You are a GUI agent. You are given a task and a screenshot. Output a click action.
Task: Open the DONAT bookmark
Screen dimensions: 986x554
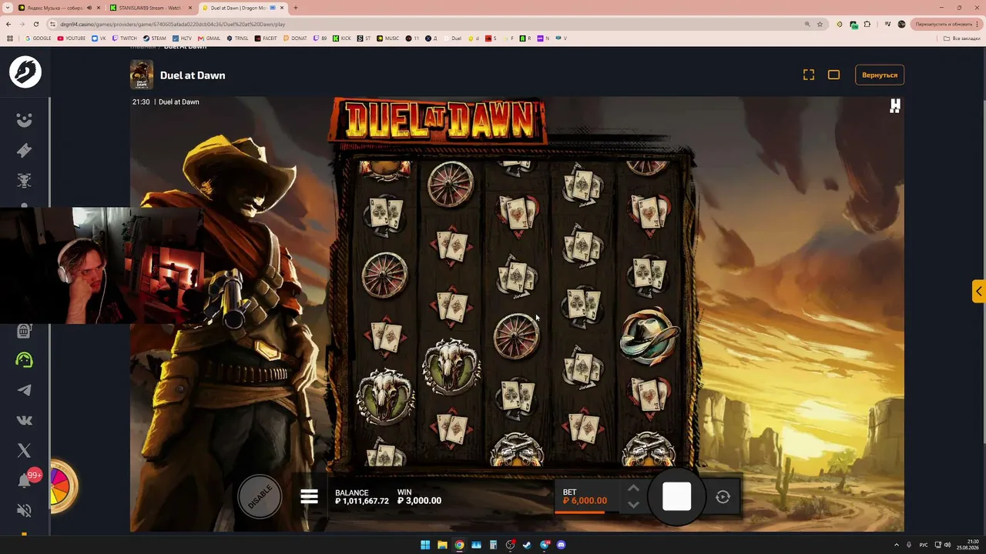[x=295, y=38]
